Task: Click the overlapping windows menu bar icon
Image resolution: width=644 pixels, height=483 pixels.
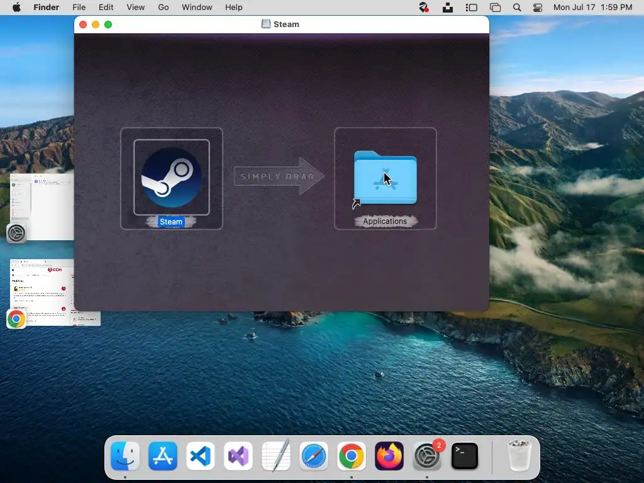Action: click(x=496, y=8)
